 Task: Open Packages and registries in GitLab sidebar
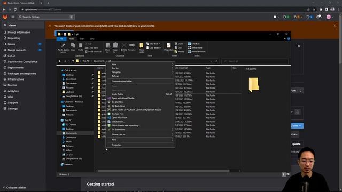tap(22, 74)
